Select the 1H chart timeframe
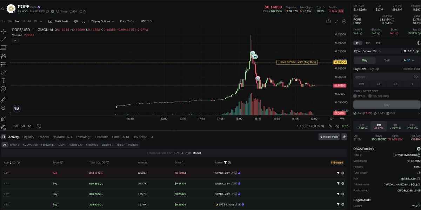The width and height of the screenshot is (421, 210). pos(23,21)
